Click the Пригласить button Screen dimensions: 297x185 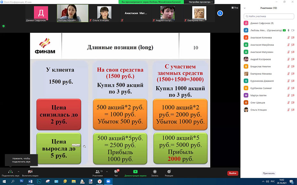pos(269,173)
